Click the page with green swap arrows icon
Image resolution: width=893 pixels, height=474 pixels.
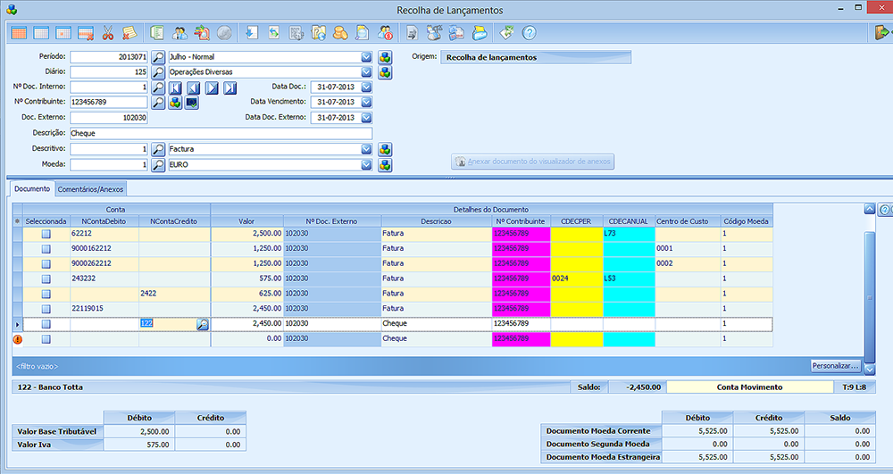[274, 33]
